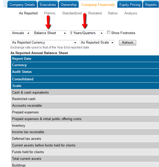Enable the Show Footnotes checkbox

coord(108,32)
